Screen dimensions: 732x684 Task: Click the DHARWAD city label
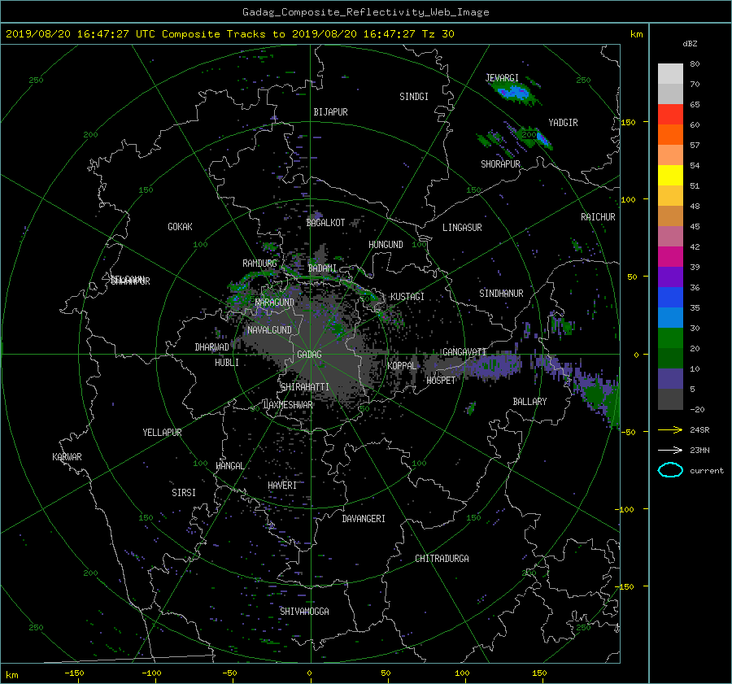click(x=211, y=347)
